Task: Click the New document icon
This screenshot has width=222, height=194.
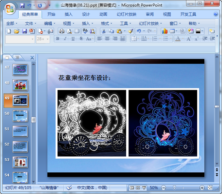Action: (x=9, y=31)
